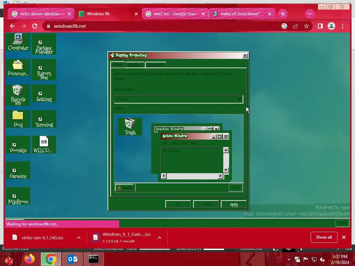Reload the windows96.net page
The height and width of the screenshot is (266, 355).
35,26
